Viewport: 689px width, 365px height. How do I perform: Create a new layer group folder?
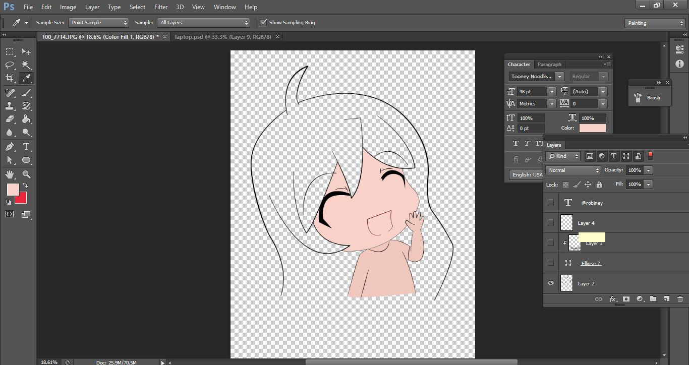tap(653, 299)
